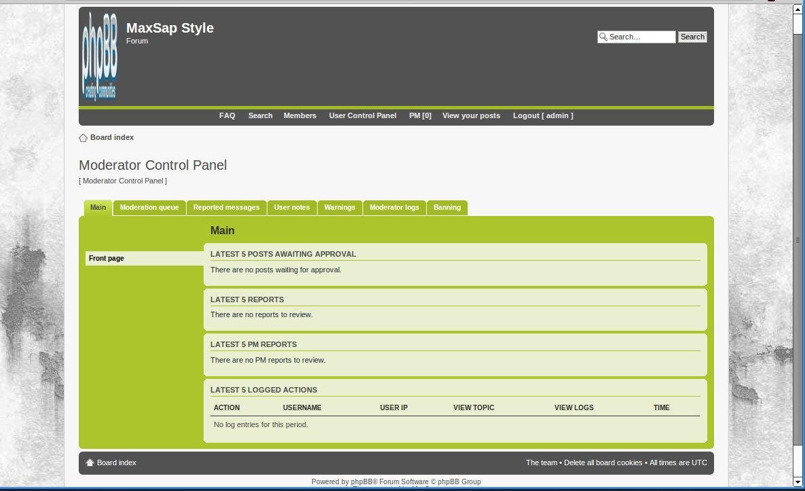This screenshot has width=805, height=491.
Task: Click inside the search text field
Action: point(641,37)
